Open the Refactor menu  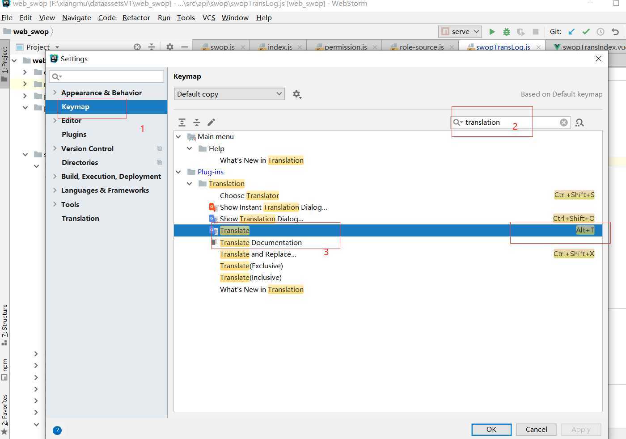pyautogui.click(x=136, y=17)
